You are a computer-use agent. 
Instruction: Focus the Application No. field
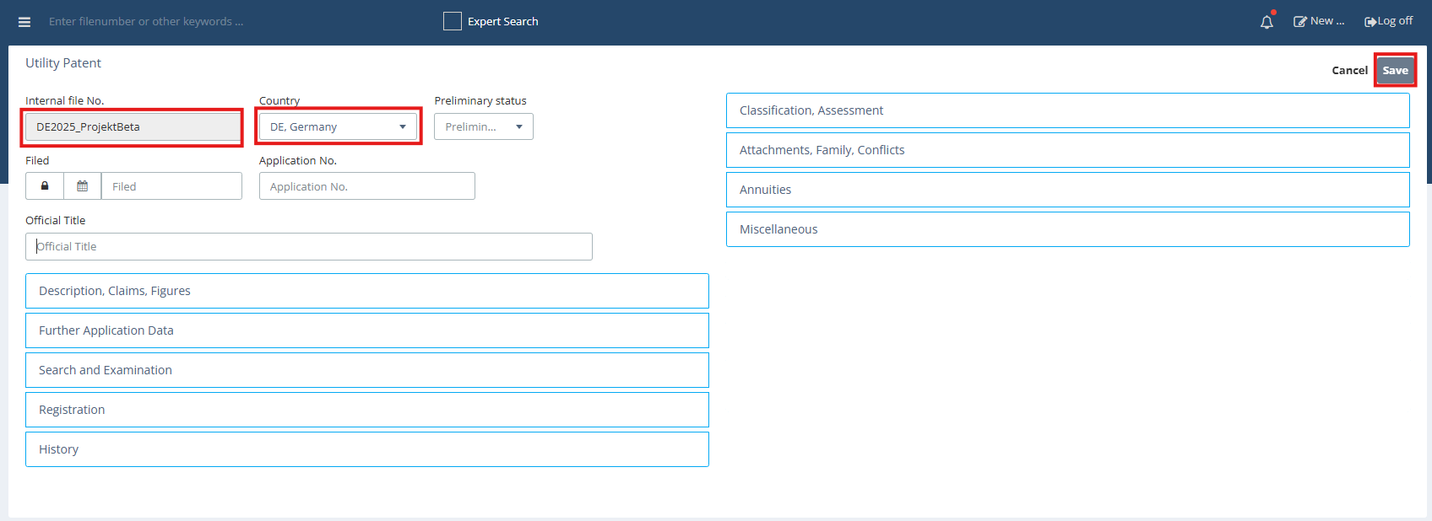[x=366, y=186]
